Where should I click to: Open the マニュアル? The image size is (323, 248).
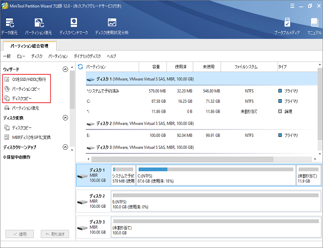pyautogui.click(x=314, y=26)
